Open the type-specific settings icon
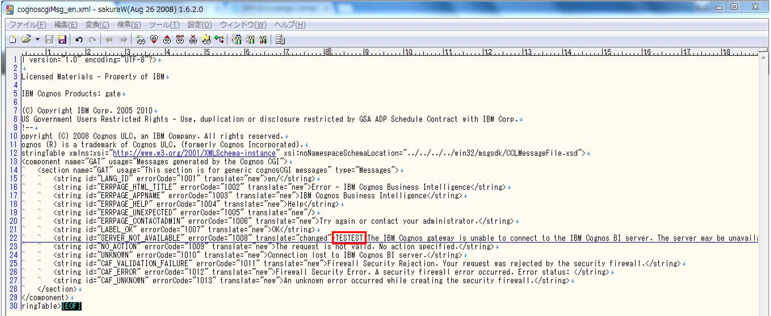 (250, 39)
